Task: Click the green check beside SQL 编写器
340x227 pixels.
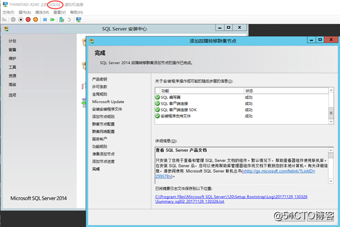Action: click(158, 97)
